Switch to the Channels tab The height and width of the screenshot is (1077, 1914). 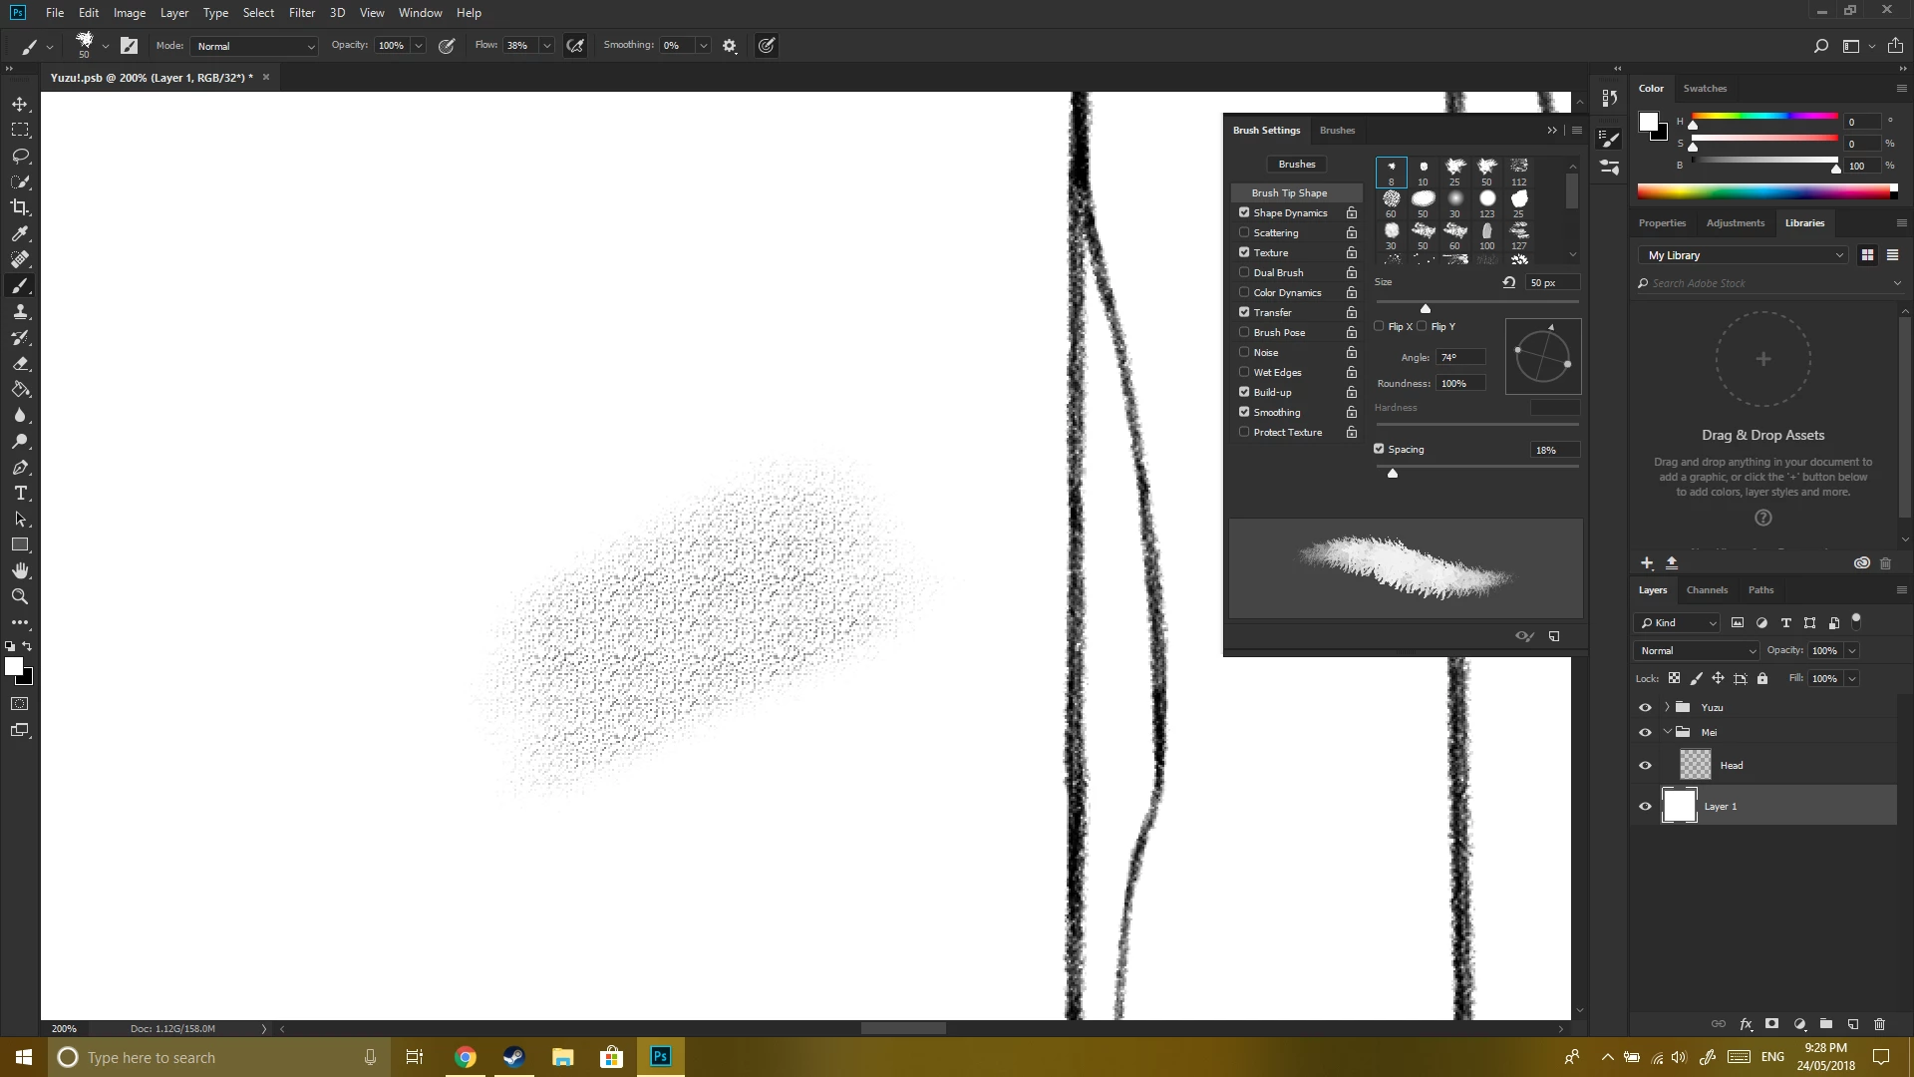(1707, 590)
